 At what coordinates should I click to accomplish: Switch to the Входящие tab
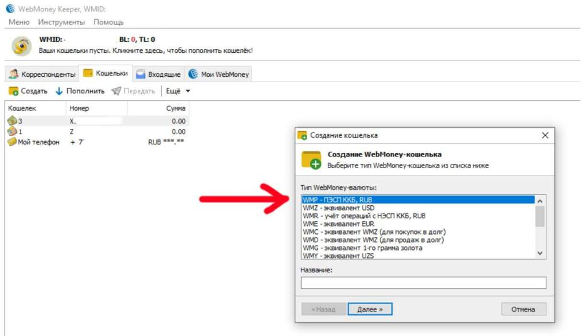(x=159, y=74)
